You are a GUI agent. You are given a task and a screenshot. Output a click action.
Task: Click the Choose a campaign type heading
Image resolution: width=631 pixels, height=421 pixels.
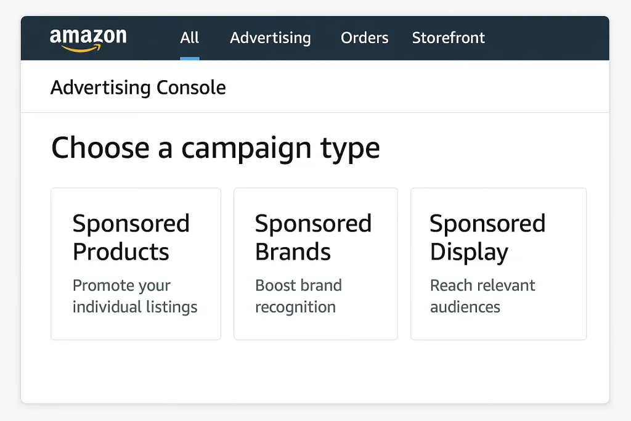215,148
